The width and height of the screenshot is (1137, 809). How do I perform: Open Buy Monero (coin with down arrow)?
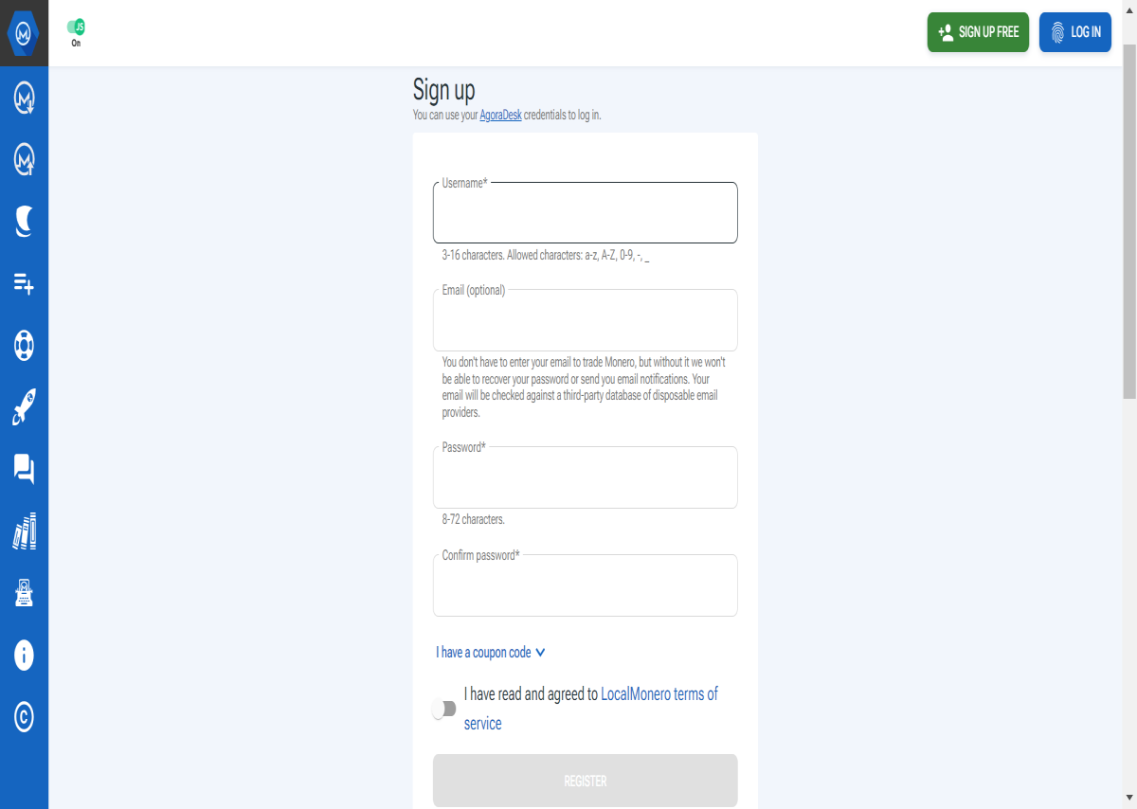pyautogui.click(x=25, y=98)
